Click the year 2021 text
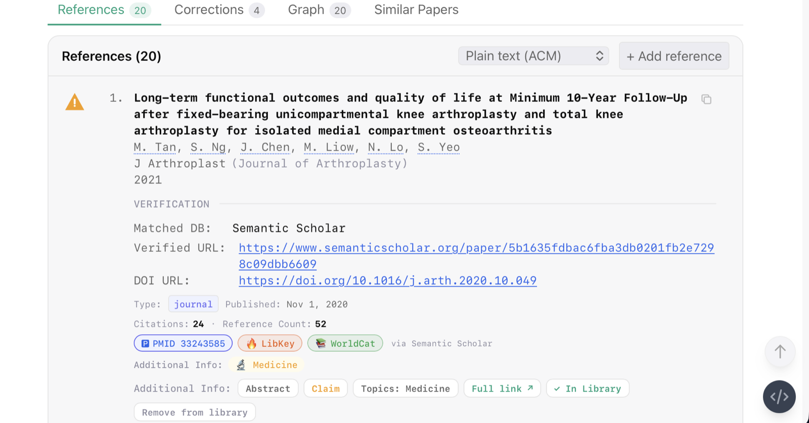 point(148,180)
